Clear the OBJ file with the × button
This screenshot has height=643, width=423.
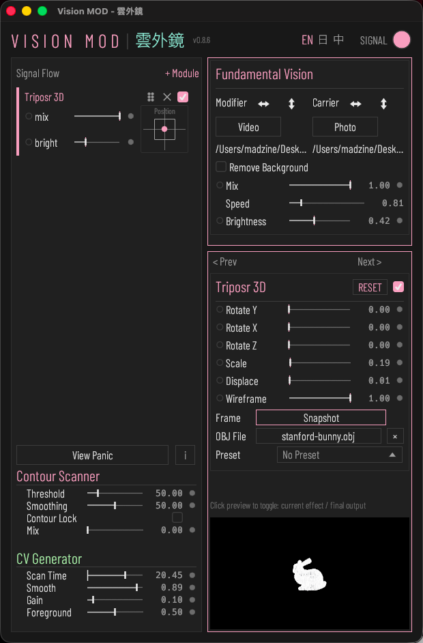[395, 436]
